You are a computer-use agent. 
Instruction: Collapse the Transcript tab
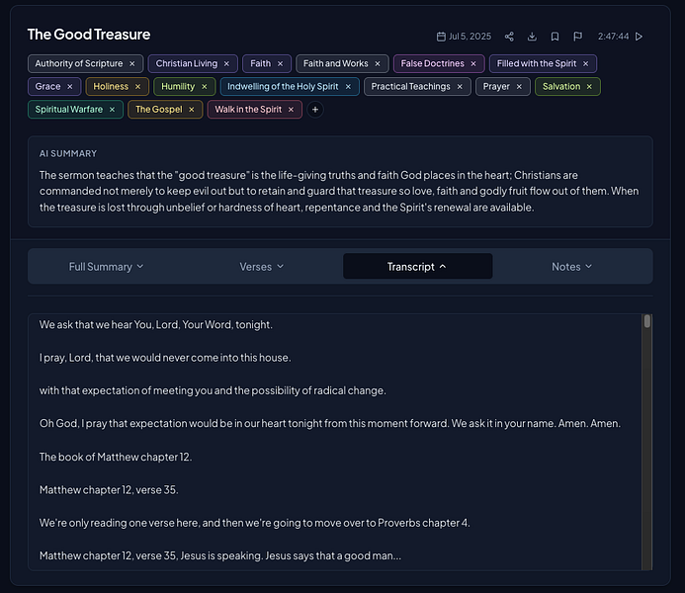[x=418, y=267]
